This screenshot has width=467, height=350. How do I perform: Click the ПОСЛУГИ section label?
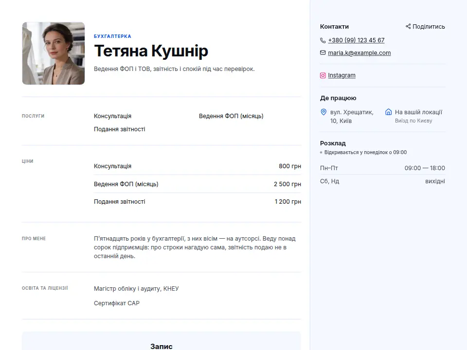(x=33, y=116)
